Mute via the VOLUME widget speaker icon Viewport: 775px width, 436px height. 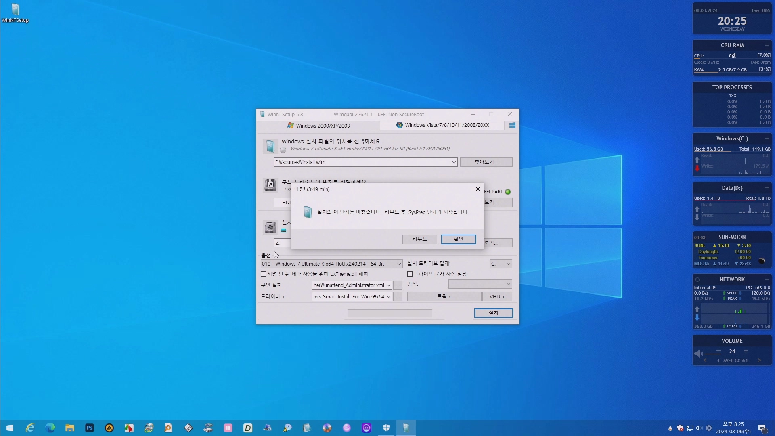pos(699,354)
